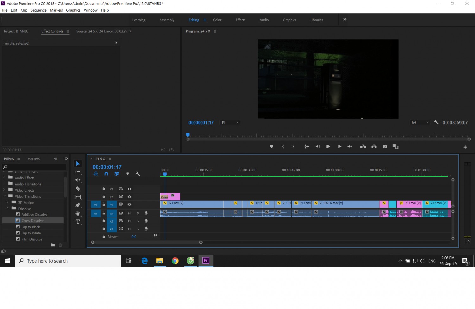Open playback resolution 1/4 dropdown

(420, 122)
